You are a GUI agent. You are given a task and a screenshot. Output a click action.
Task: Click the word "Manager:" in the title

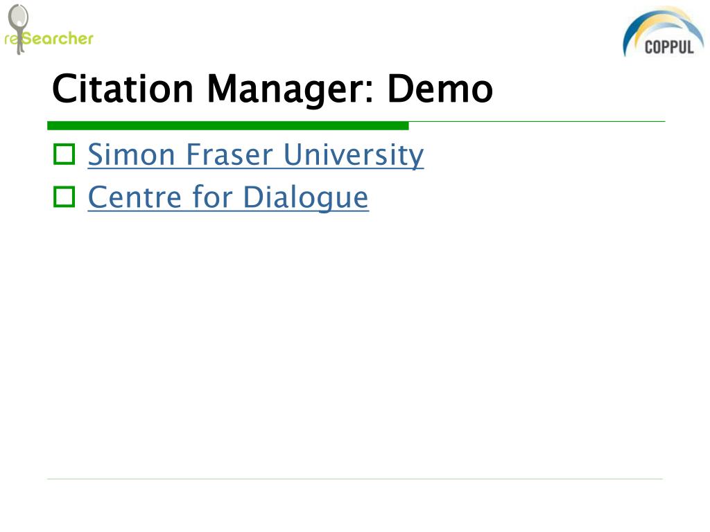pyautogui.click(x=291, y=90)
